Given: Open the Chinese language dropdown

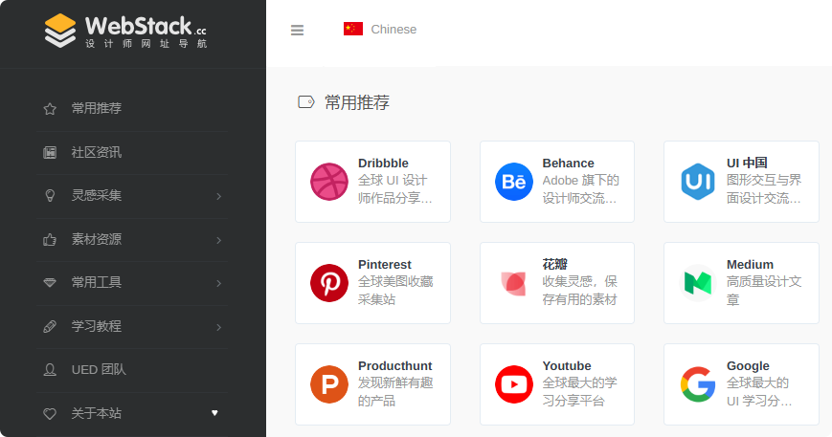Looking at the screenshot, I should [x=380, y=29].
